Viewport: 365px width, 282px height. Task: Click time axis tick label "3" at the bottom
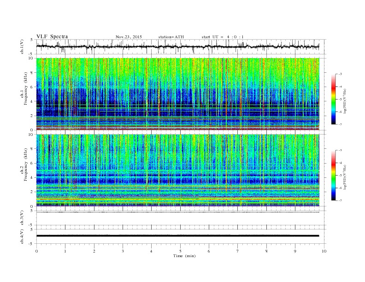tap(123, 251)
